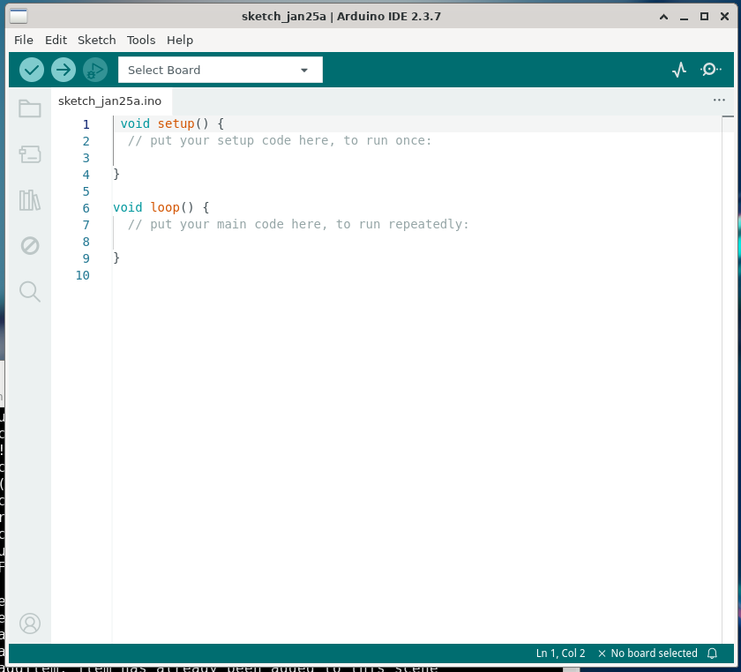Open the editor tab three-dots menu
Screen dimensions: 741x672
719,101
